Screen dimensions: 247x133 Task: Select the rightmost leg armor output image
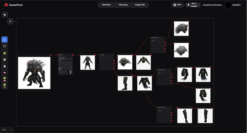(205, 116)
